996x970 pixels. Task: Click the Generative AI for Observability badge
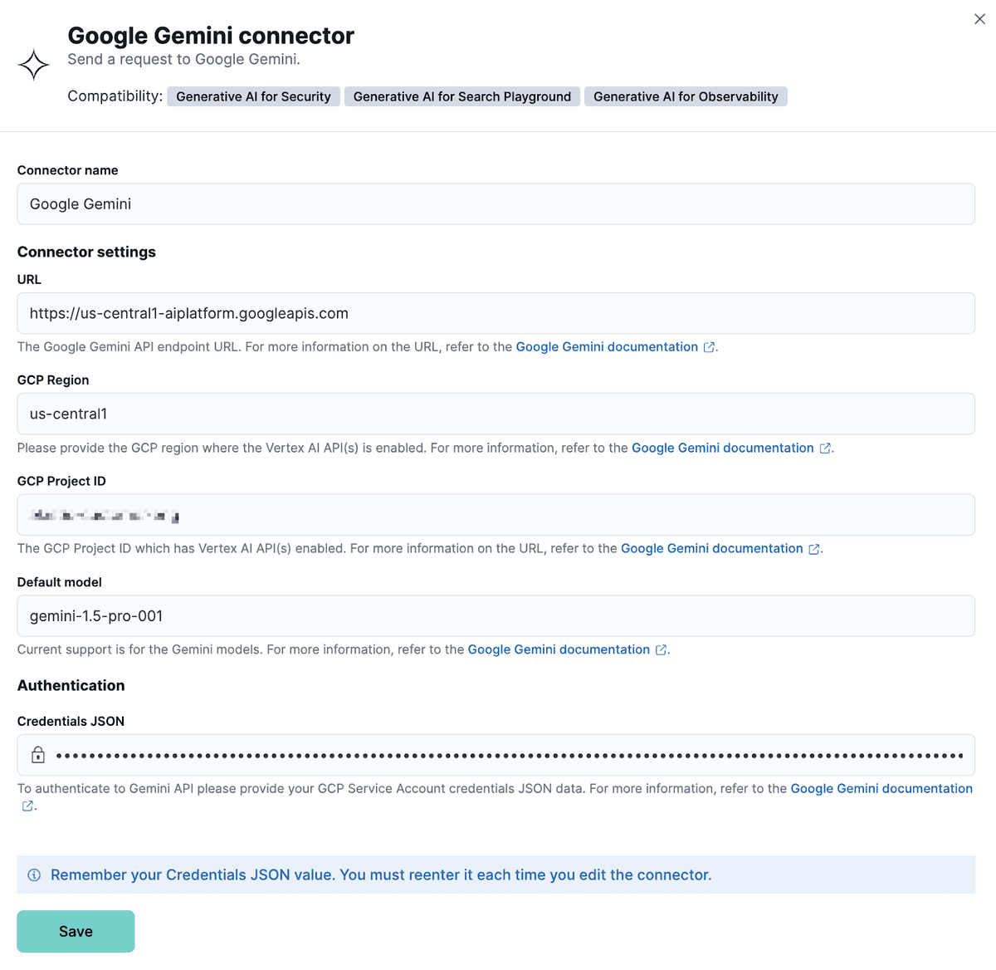686,96
